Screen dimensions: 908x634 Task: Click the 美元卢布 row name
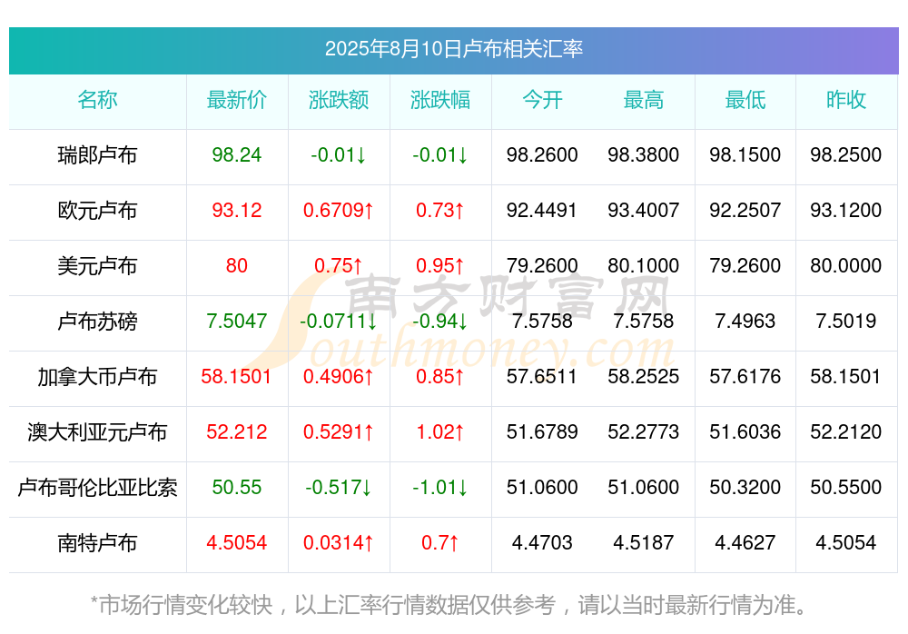97,266
